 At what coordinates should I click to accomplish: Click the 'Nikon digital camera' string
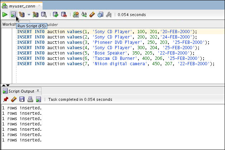point(120,64)
